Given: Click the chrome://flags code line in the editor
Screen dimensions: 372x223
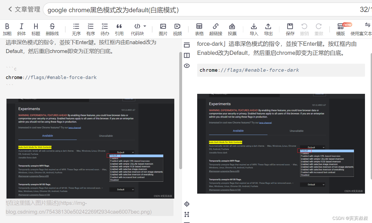Looking at the screenshot, I should 51,77.
